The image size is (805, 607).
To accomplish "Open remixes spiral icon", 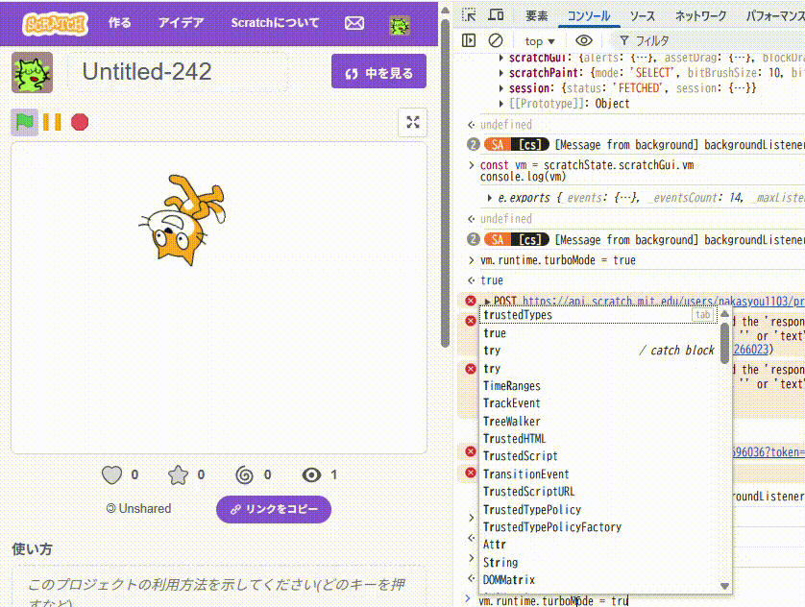I will coord(244,475).
